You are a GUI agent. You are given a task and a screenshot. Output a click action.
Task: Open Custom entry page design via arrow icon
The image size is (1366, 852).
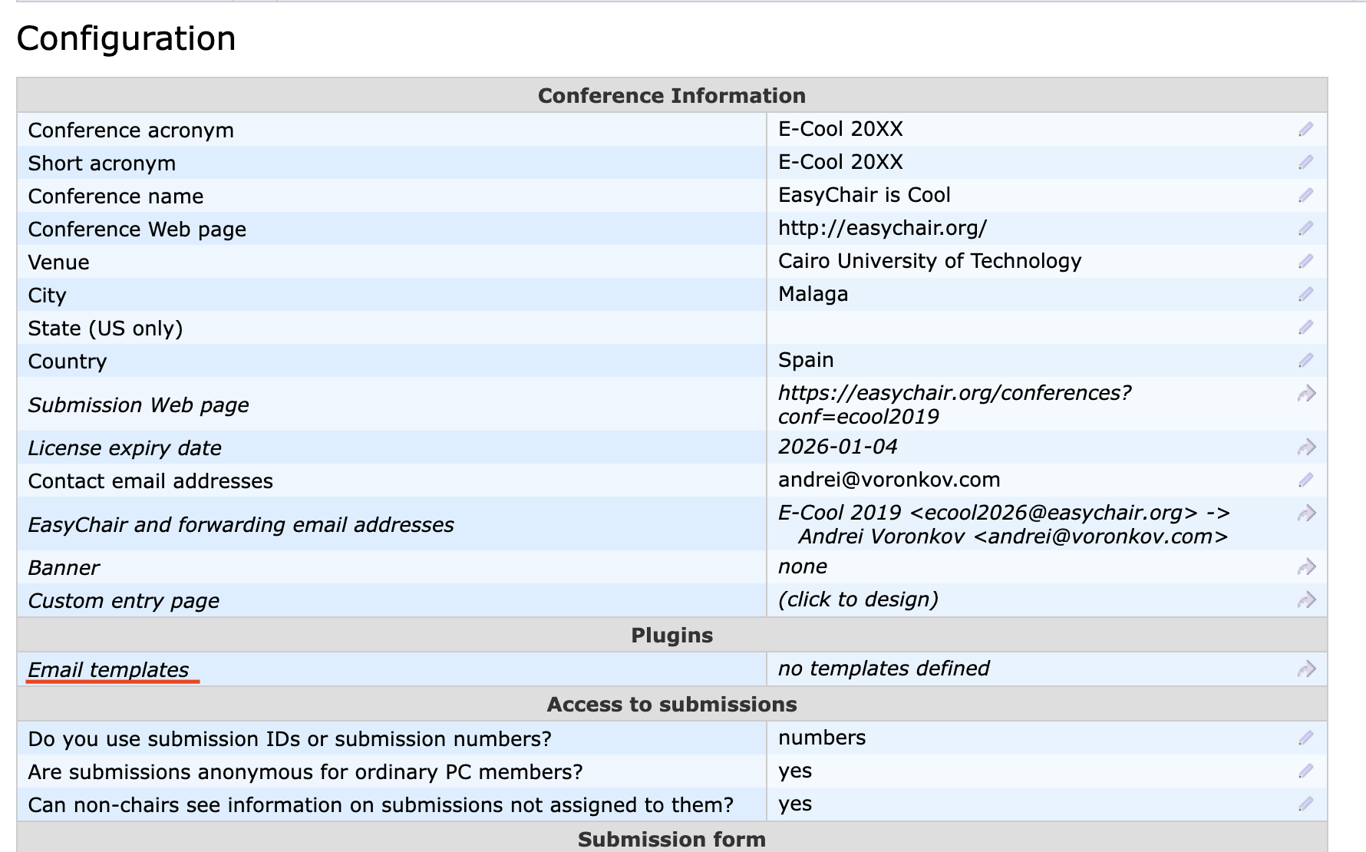pos(1306,600)
